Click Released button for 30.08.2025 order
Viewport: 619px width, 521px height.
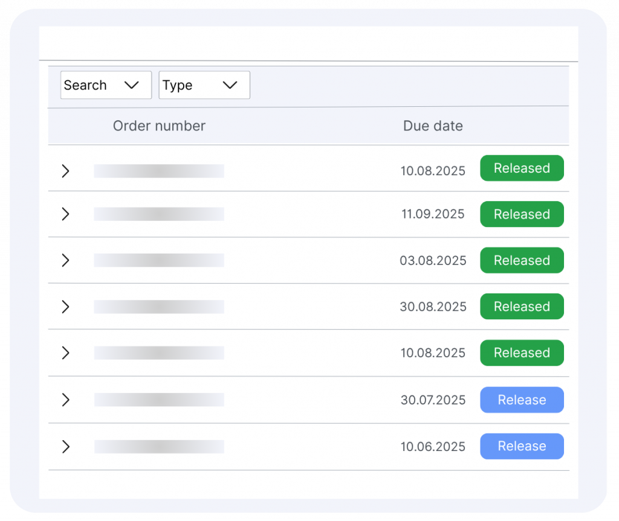(522, 307)
